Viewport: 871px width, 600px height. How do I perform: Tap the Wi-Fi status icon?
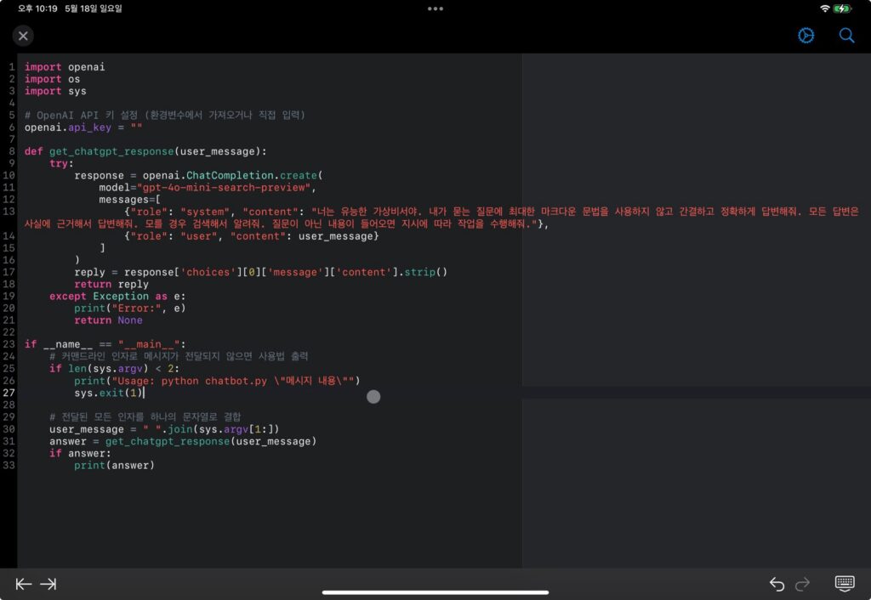point(825,8)
